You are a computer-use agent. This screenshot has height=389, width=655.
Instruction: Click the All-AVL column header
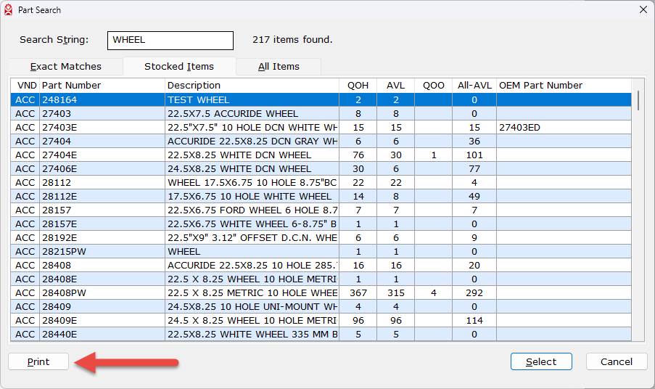pos(474,86)
